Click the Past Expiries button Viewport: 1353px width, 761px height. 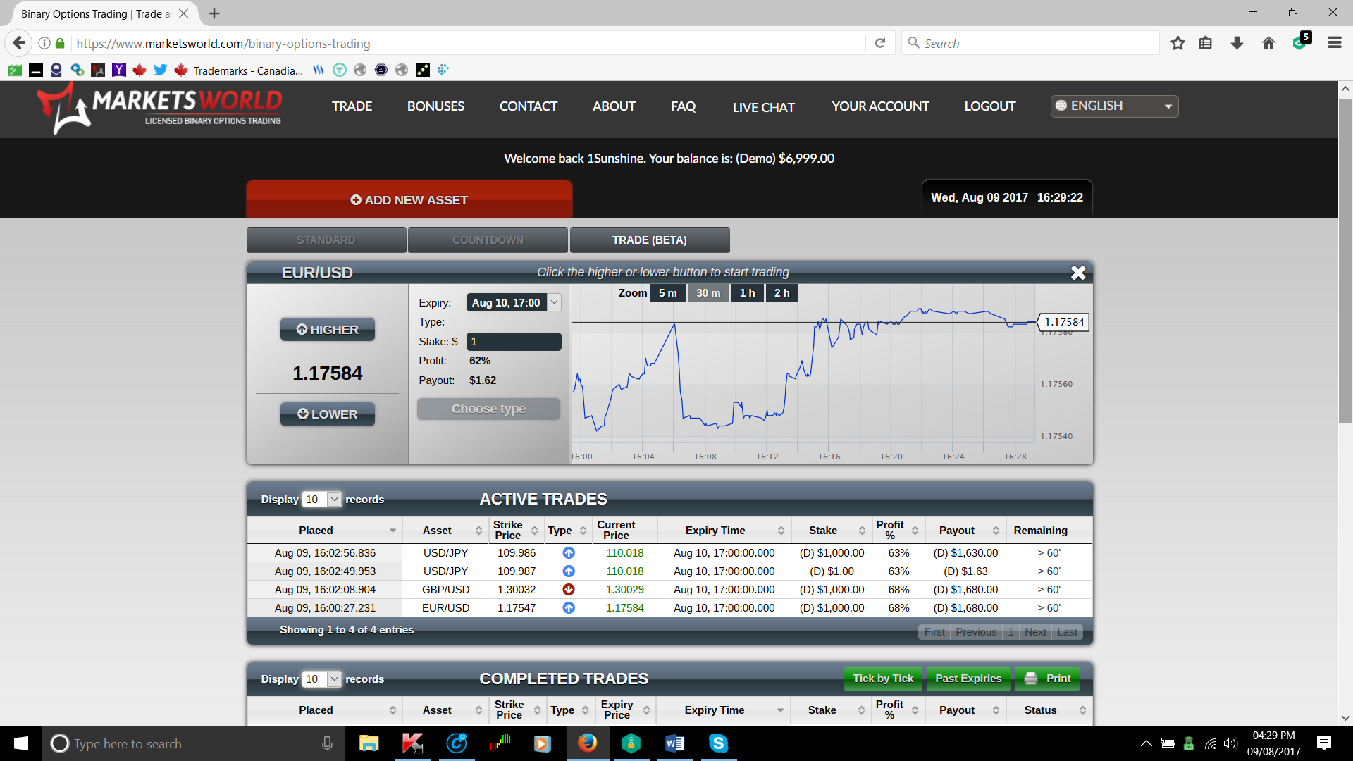968,679
